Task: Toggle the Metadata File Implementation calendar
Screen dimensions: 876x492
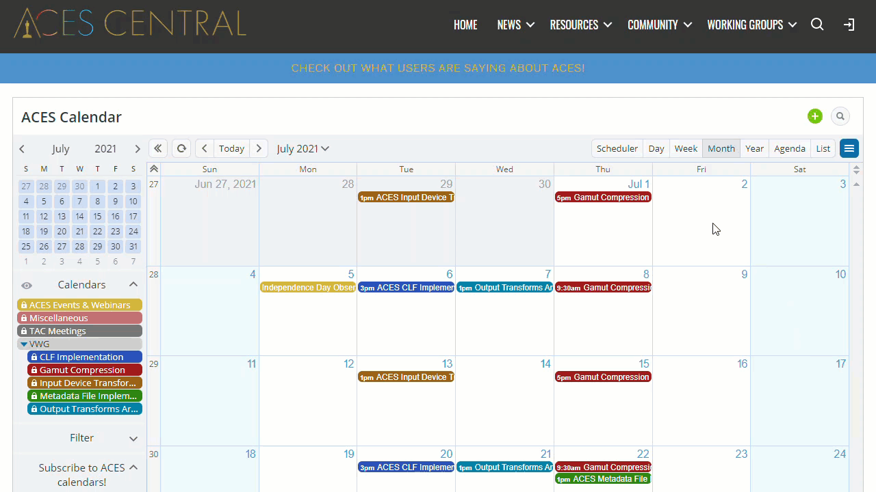Action: [85, 396]
